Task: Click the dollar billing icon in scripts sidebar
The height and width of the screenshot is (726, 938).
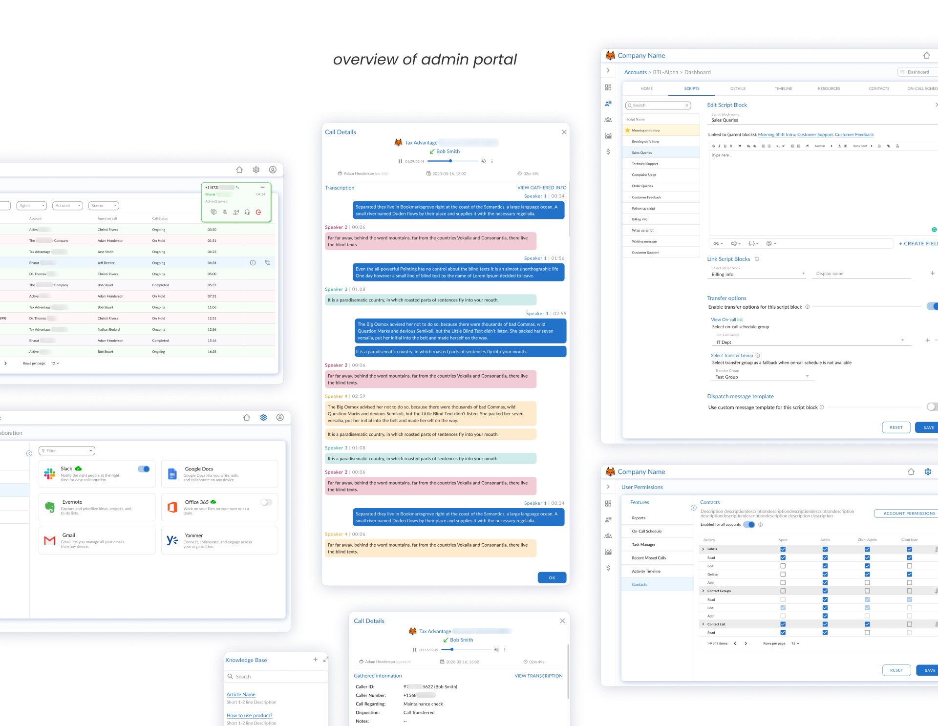Action: 608,152
